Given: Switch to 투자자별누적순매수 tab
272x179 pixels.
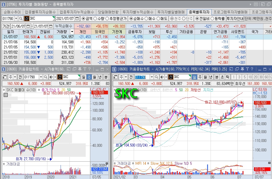Looking at the screenshot, I should coord(138,12).
